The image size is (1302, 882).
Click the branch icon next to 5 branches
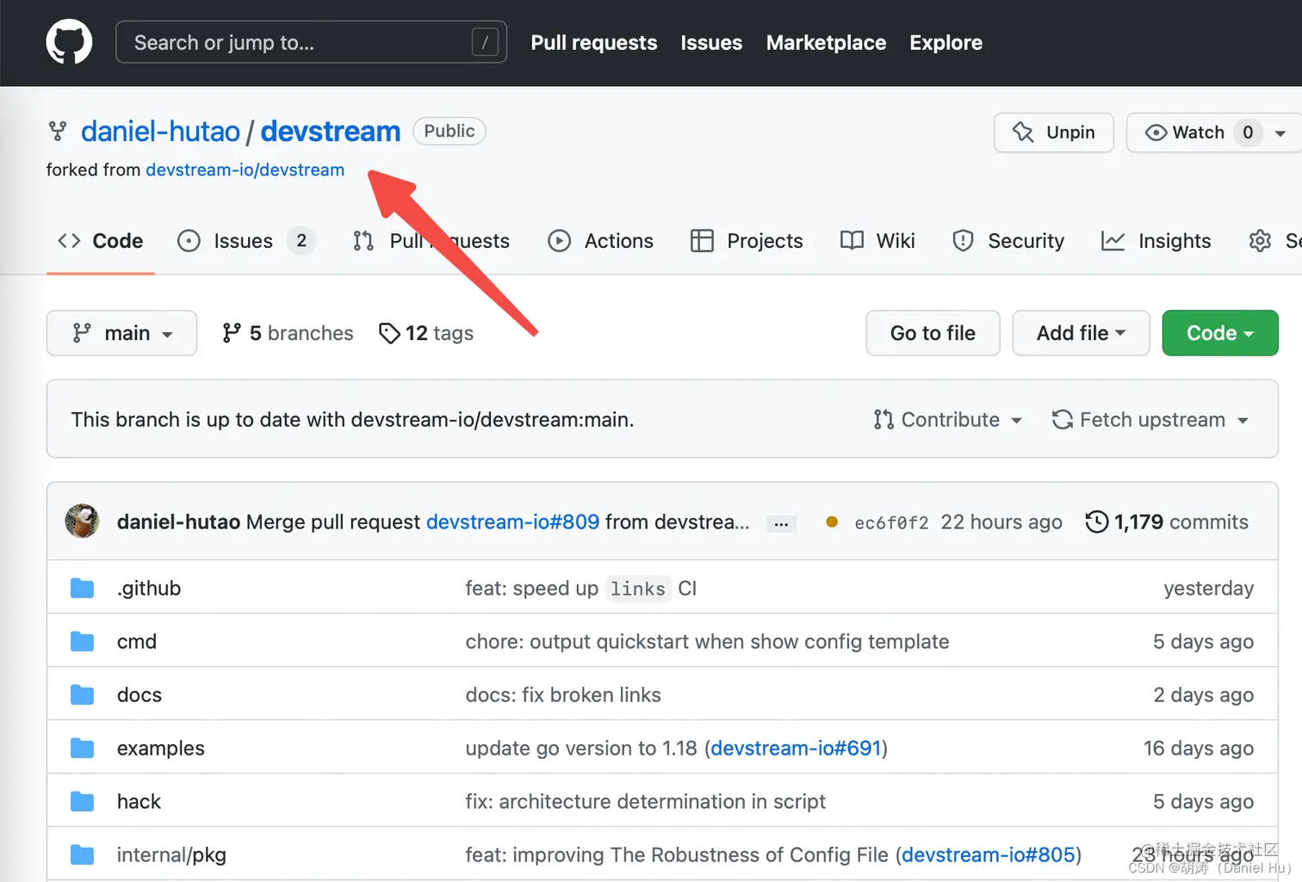(232, 333)
